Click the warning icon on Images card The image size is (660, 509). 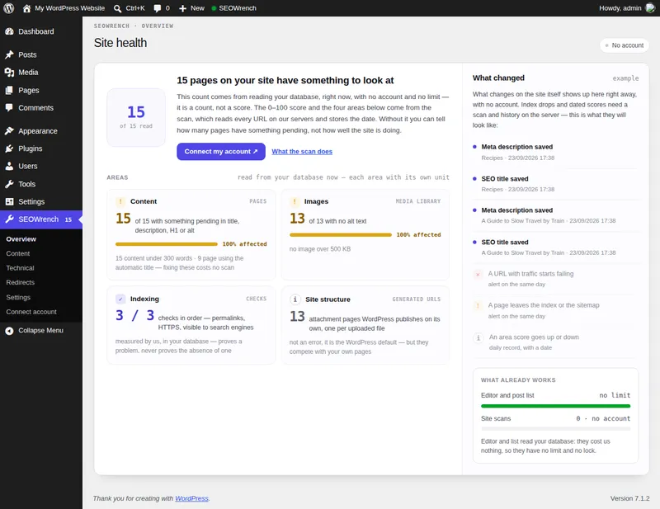[295, 201]
